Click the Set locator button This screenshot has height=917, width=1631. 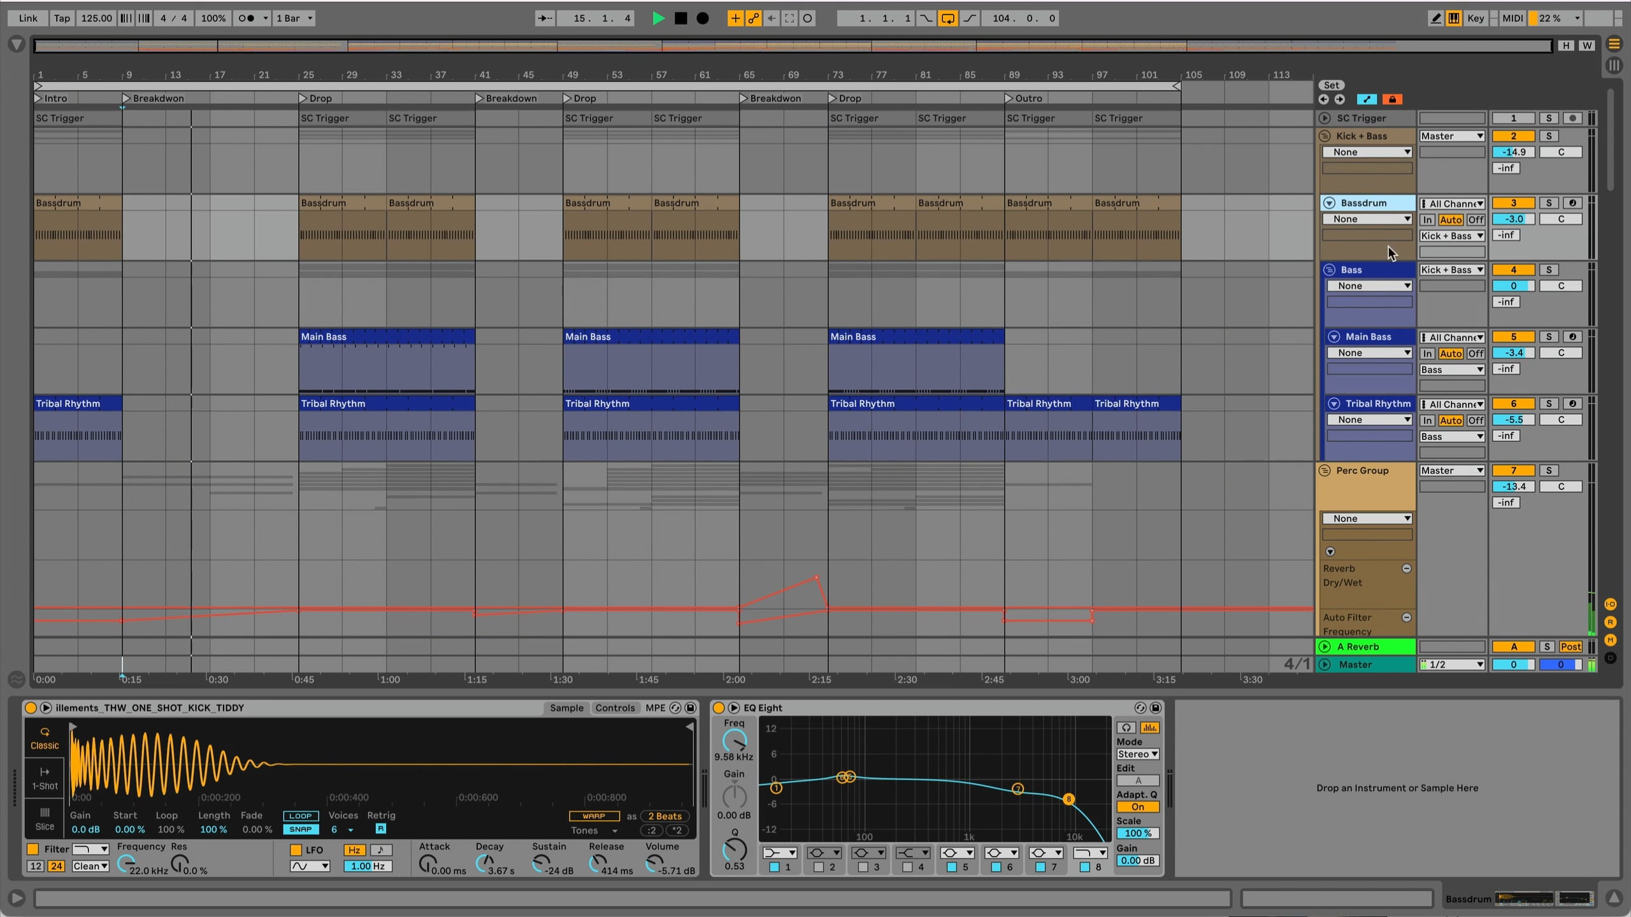(x=1332, y=84)
